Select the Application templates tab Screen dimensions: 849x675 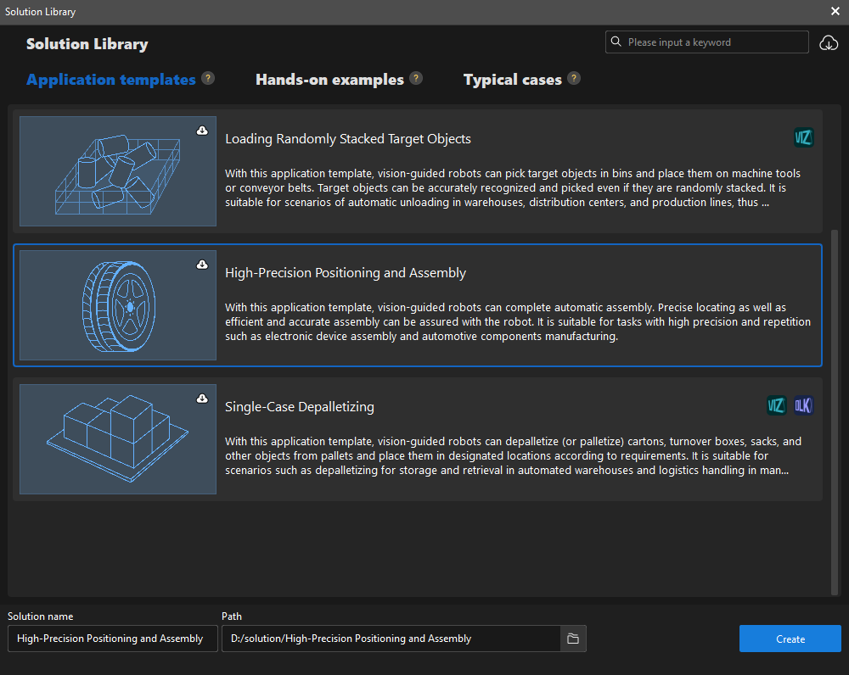click(111, 80)
